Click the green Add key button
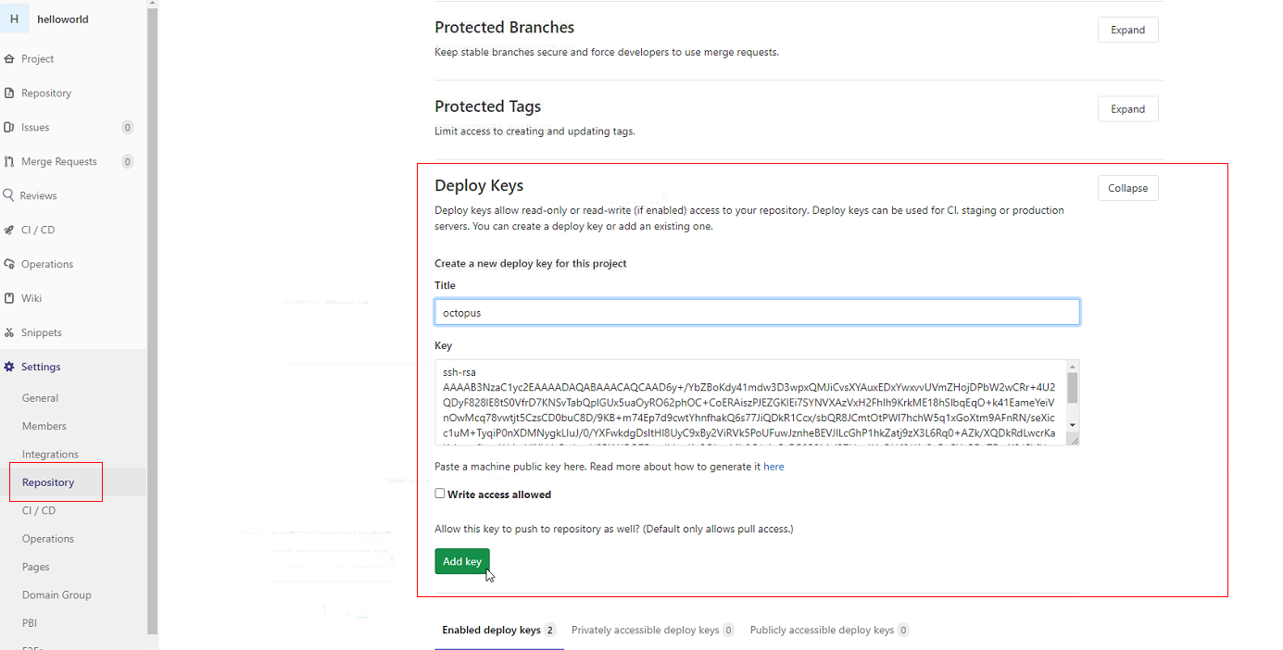Viewport: 1283px width, 650px height. coord(462,562)
